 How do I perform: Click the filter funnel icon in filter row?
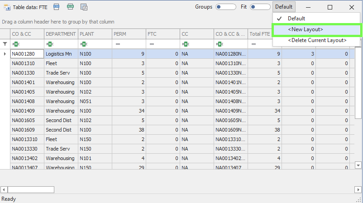[5, 44]
